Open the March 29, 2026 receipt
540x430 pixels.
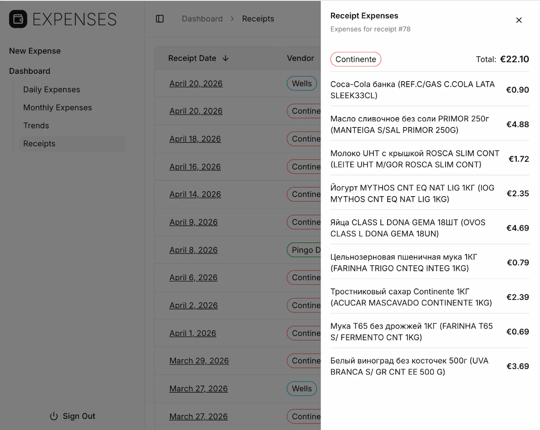click(199, 361)
